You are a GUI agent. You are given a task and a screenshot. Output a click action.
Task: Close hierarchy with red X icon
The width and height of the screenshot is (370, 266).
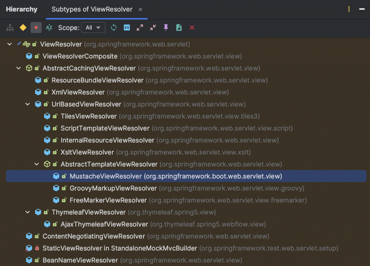[192, 27]
